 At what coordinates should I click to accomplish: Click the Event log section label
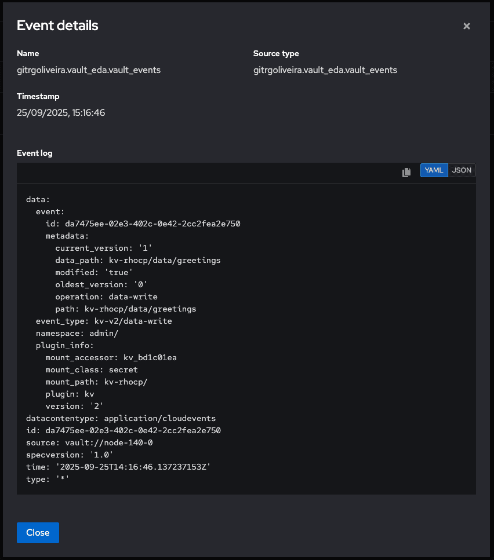35,153
